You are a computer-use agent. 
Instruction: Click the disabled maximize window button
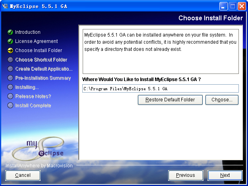(232, 6)
